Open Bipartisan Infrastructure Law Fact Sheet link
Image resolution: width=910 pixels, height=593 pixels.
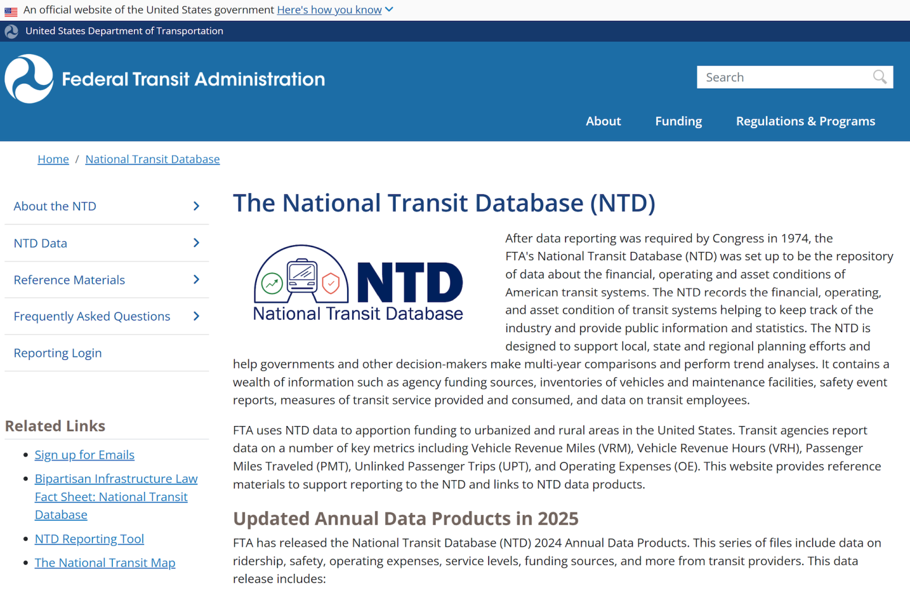[116, 497]
